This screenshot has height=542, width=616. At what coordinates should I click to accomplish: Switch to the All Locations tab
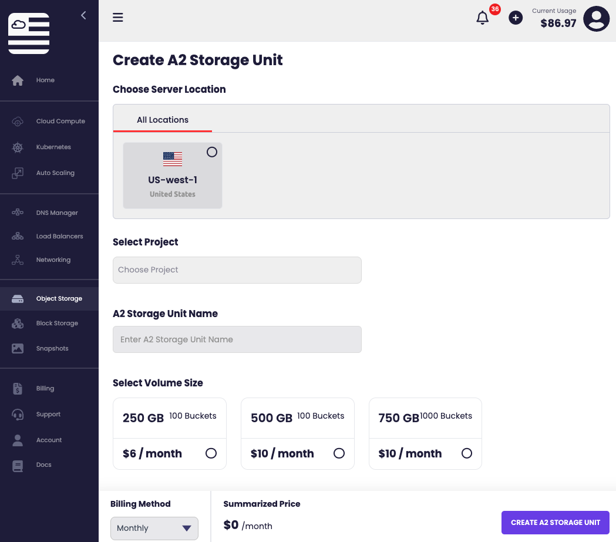pos(163,120)
